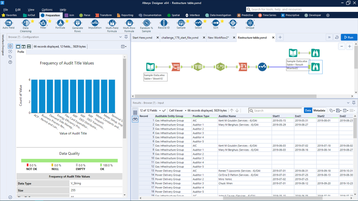Open the annotation tag icon in sidebar

(x=10, y=57)
